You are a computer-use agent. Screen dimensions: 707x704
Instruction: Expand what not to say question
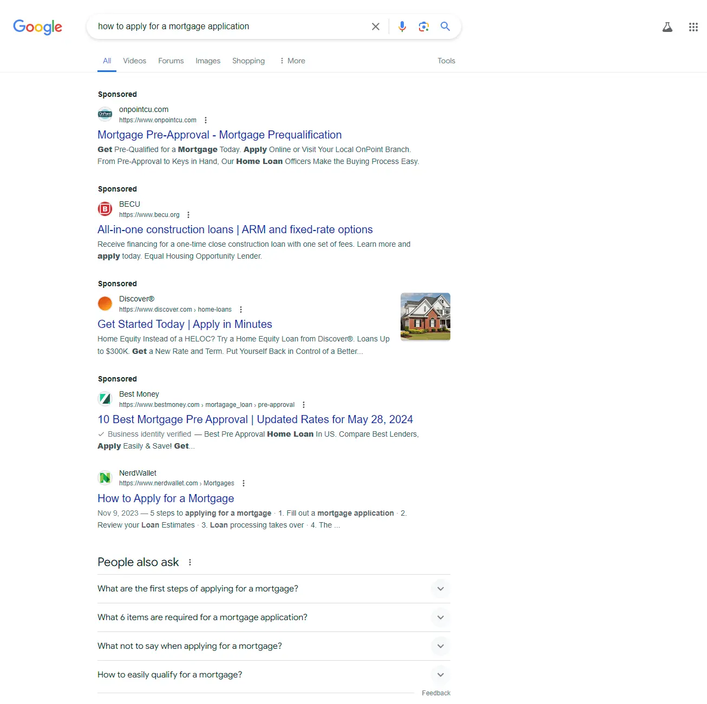tap(274, 646)
